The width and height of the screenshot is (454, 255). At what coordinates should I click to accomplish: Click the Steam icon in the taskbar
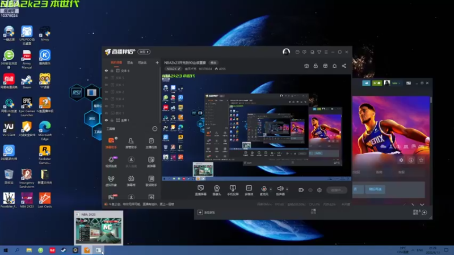[x=64, y=250]
